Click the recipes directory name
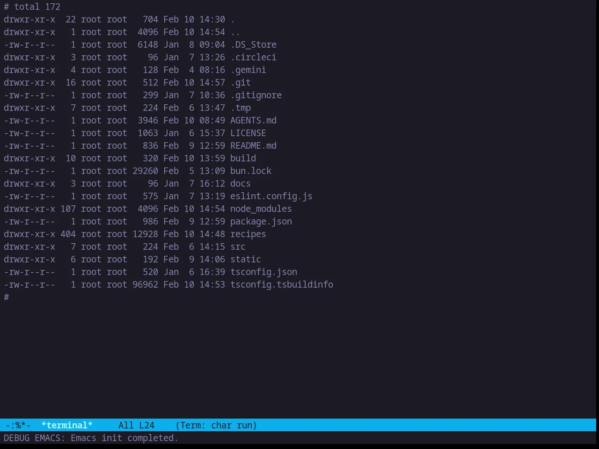599x449 pixels. (x=248, y=234)
